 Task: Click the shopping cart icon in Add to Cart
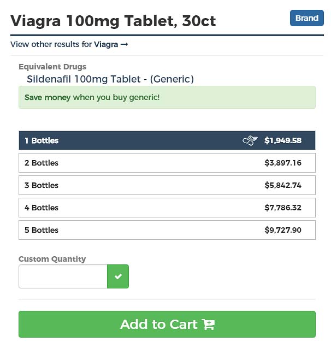click(208, 325)
